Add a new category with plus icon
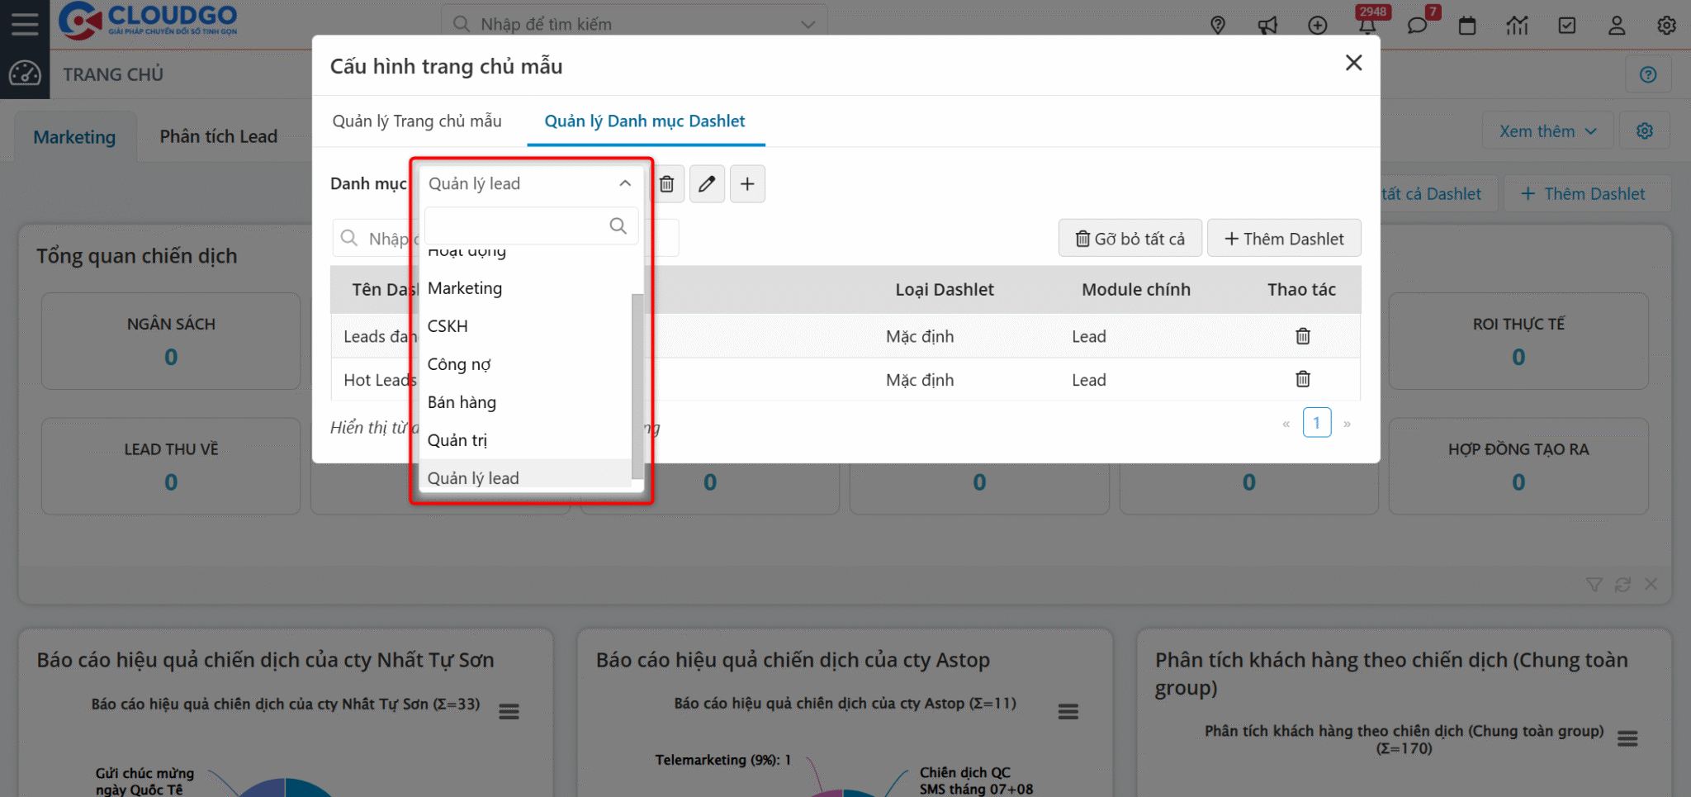This screenshot has height=797, width=1691. point(747,183)
